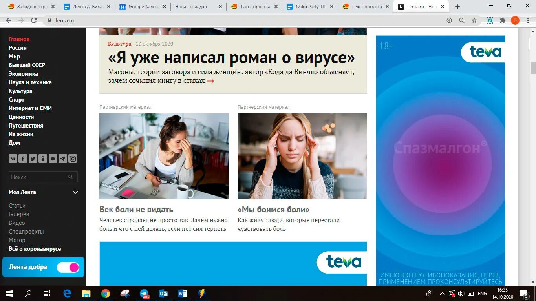Show hidden system tray icons
Image resolution: width=536 pixels, height=301 pixels.
pyautogui.click(x=442, y=293)
